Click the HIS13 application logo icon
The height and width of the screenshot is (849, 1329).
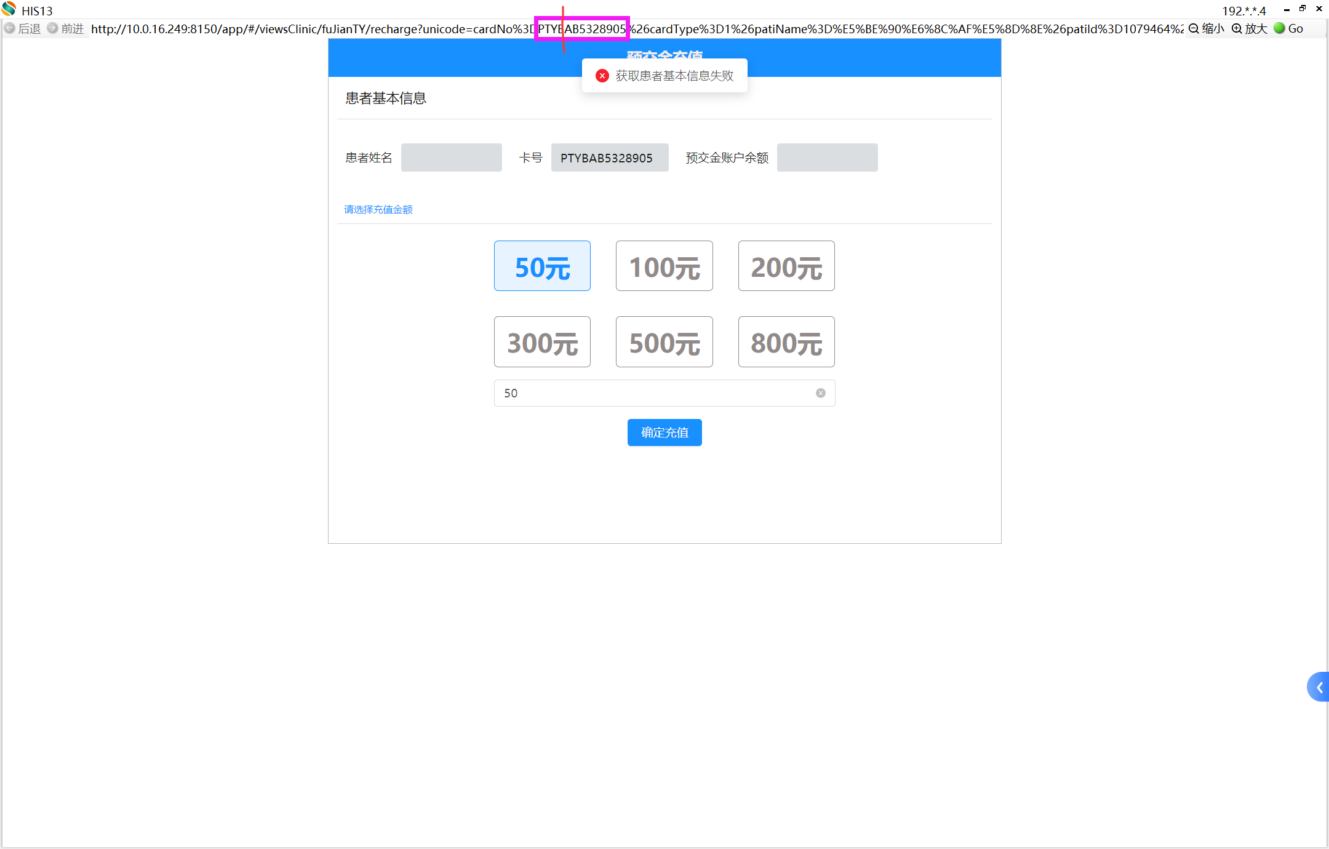coord(9,9)
